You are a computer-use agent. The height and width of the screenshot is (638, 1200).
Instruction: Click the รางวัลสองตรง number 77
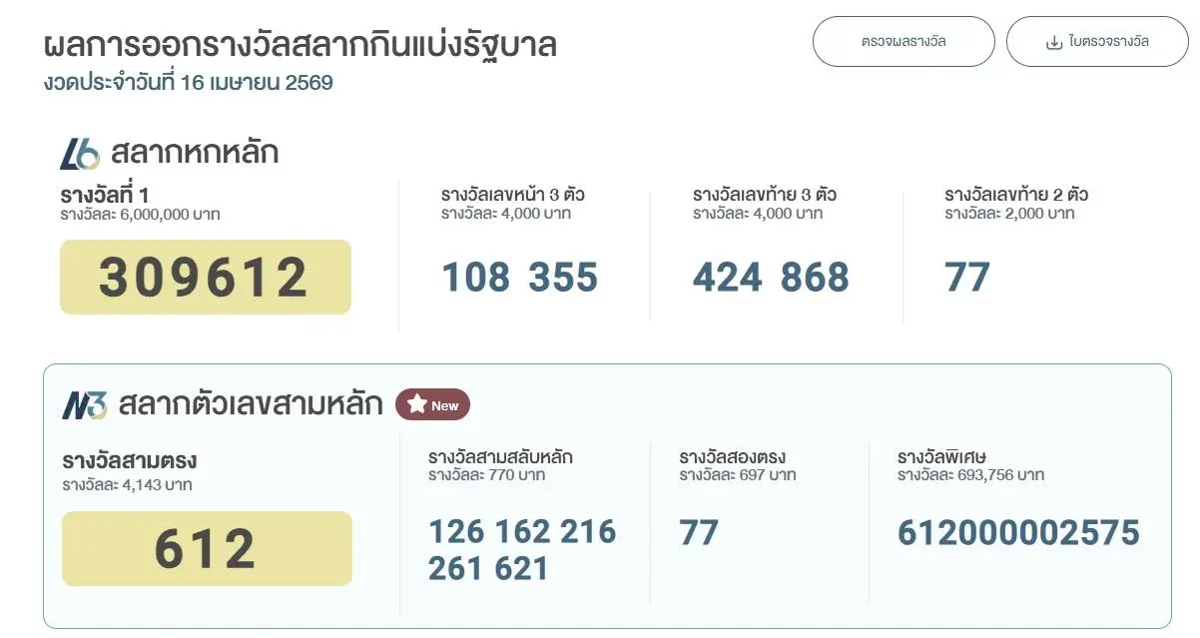[699, 532]
